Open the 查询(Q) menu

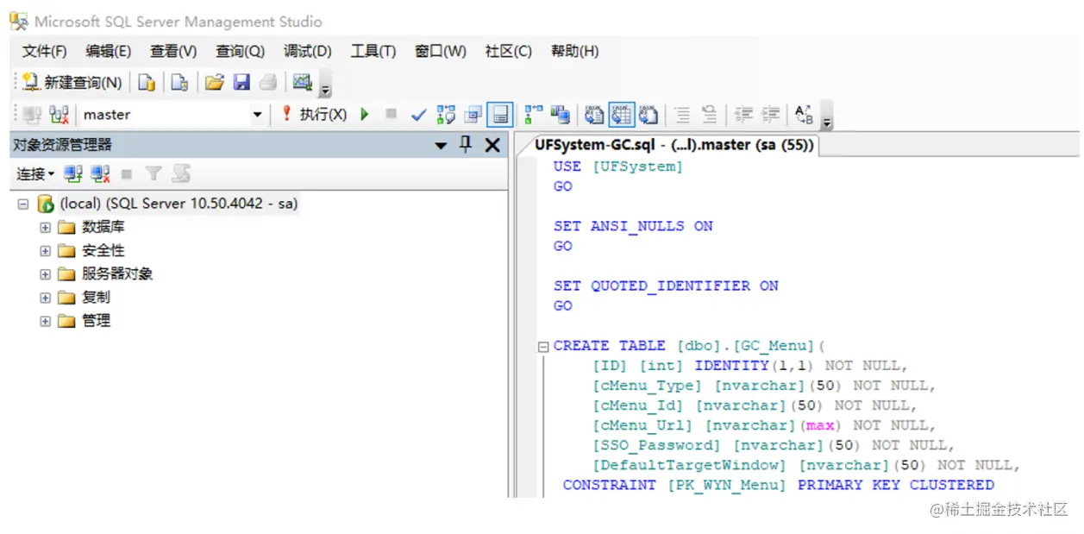pos(240,52)
